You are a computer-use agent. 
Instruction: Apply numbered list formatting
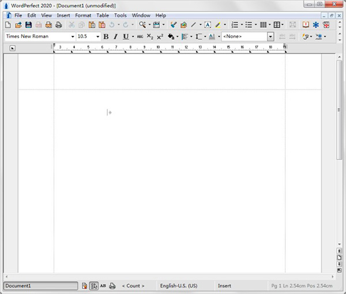pos(235,25)
